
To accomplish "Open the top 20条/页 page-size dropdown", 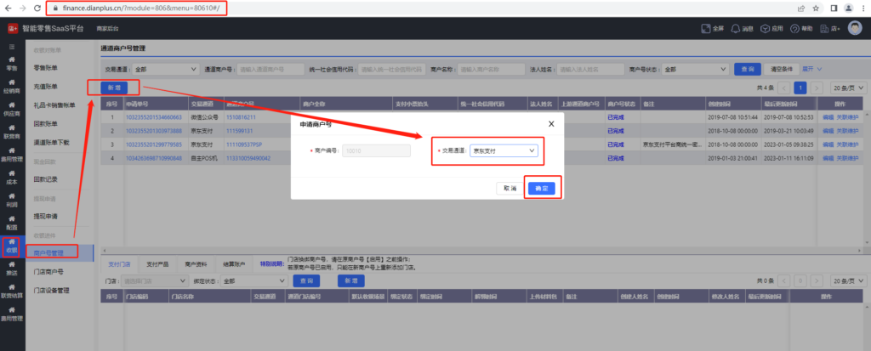I will point(848,88).
